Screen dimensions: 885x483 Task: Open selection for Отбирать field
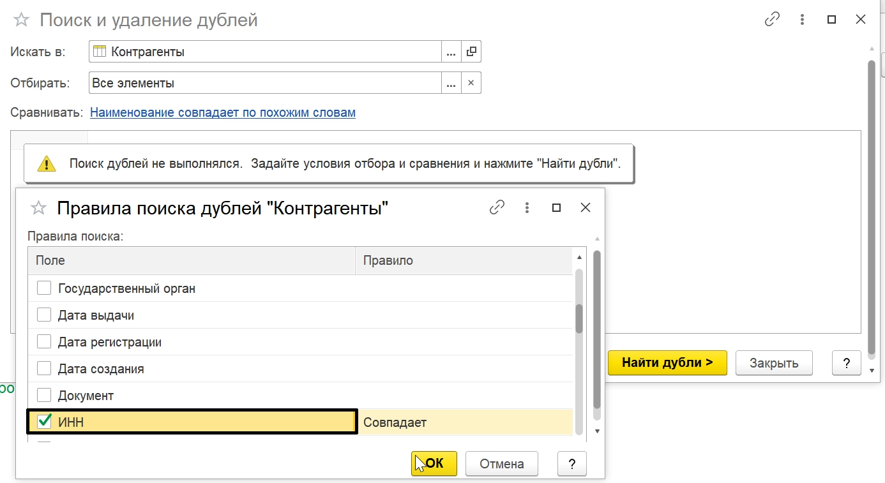[x=451, y=83]
